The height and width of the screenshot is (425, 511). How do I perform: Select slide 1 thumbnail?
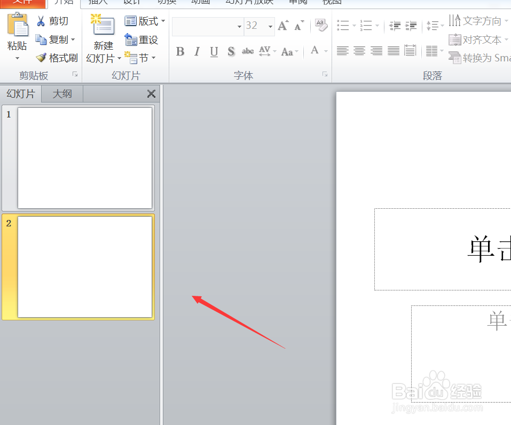tap(85, 158)
